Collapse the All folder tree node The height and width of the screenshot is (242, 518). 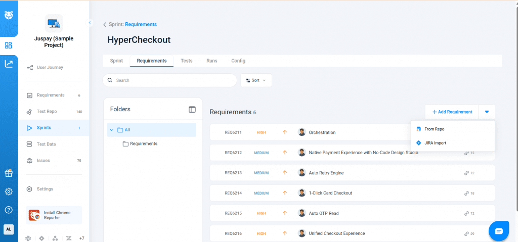tap(111, 130)
